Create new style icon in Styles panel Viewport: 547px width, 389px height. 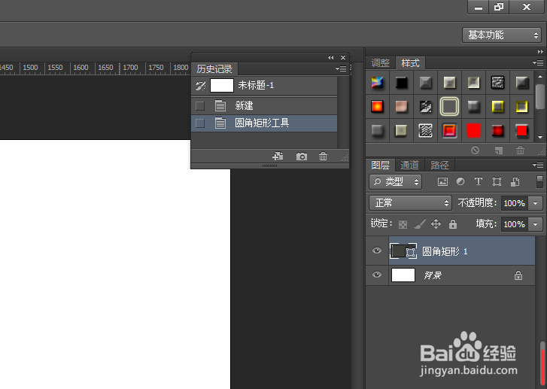click(x=499, y=150)
